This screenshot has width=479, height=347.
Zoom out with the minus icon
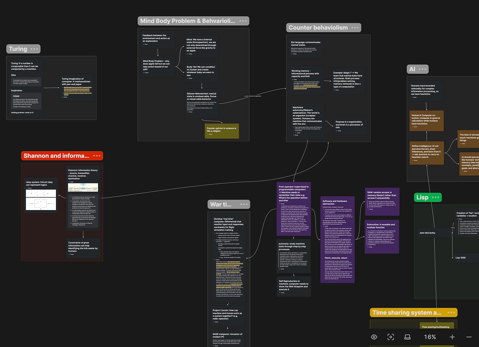pyautogui.click(x=469, y=337)
